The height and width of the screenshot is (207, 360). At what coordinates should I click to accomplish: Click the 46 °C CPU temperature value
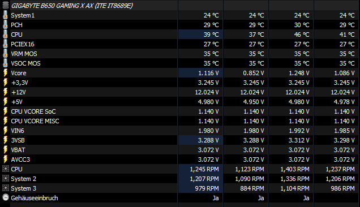point(302,34)
